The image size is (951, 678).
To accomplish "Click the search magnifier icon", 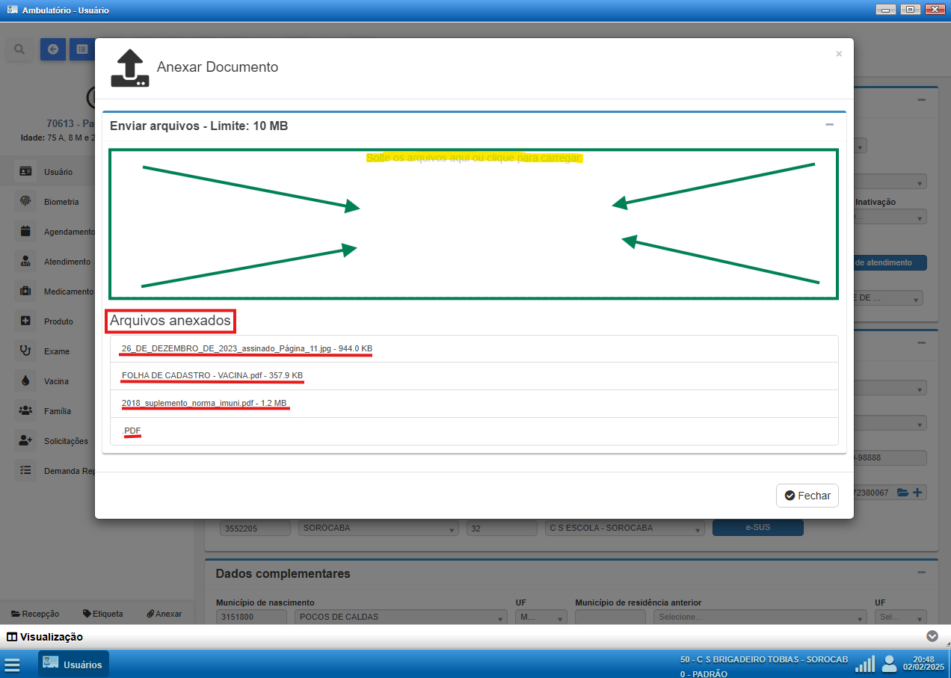I will [x=19, y=49].
